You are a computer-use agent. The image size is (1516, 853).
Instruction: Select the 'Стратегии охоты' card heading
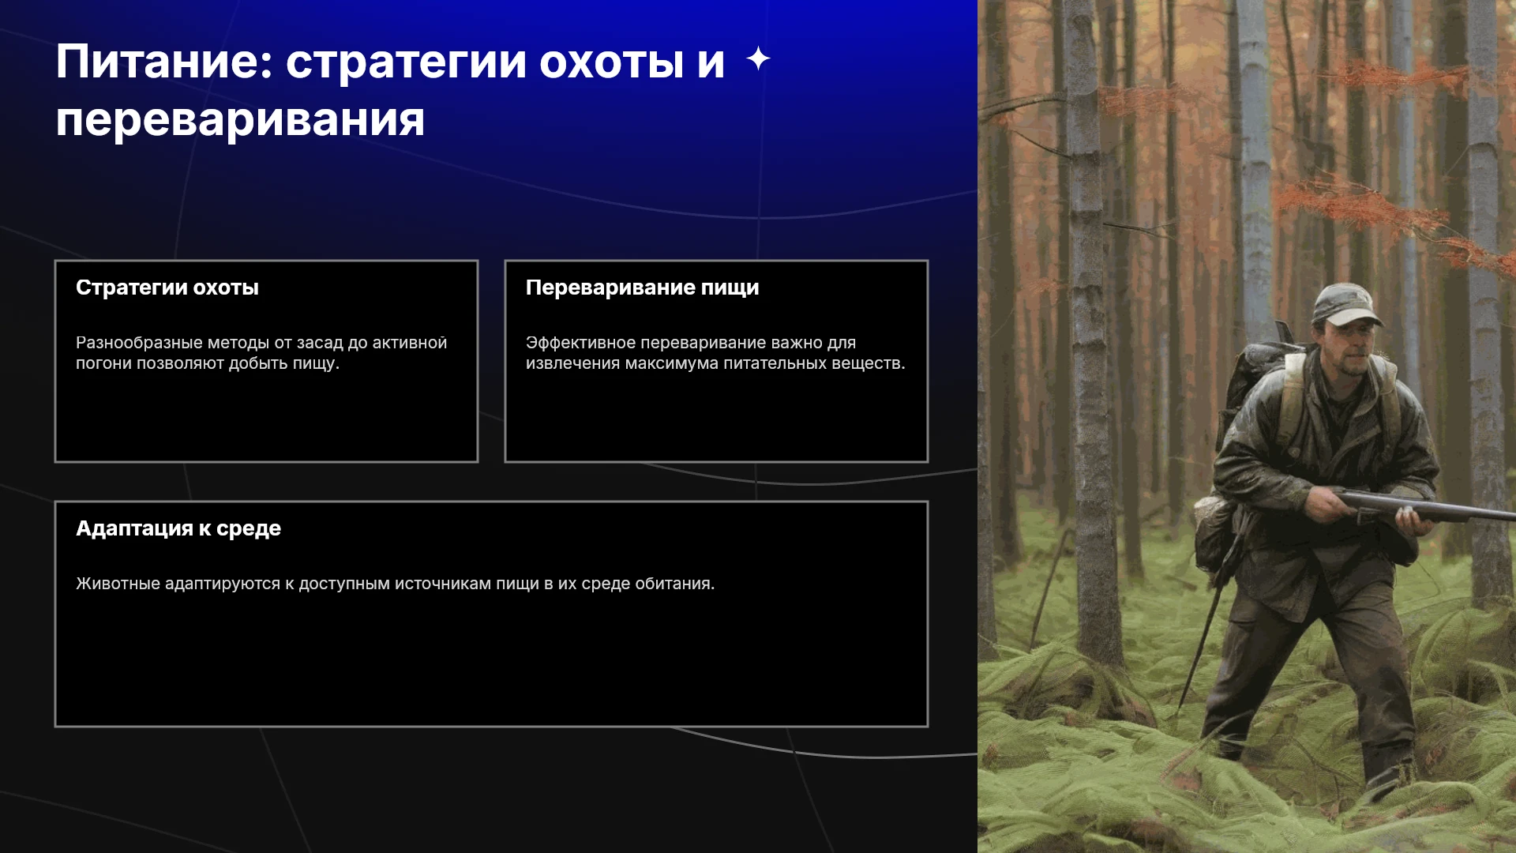click(x=167, y=287)
